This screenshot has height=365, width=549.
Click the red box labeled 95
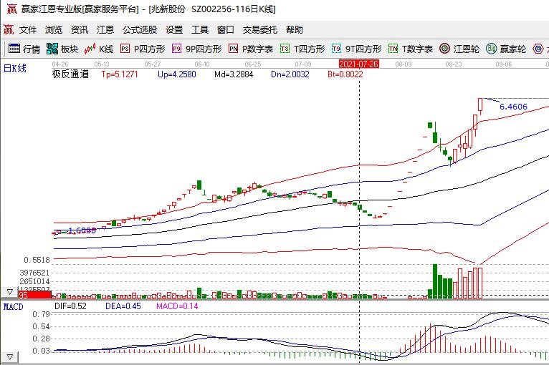coord(34,295)
